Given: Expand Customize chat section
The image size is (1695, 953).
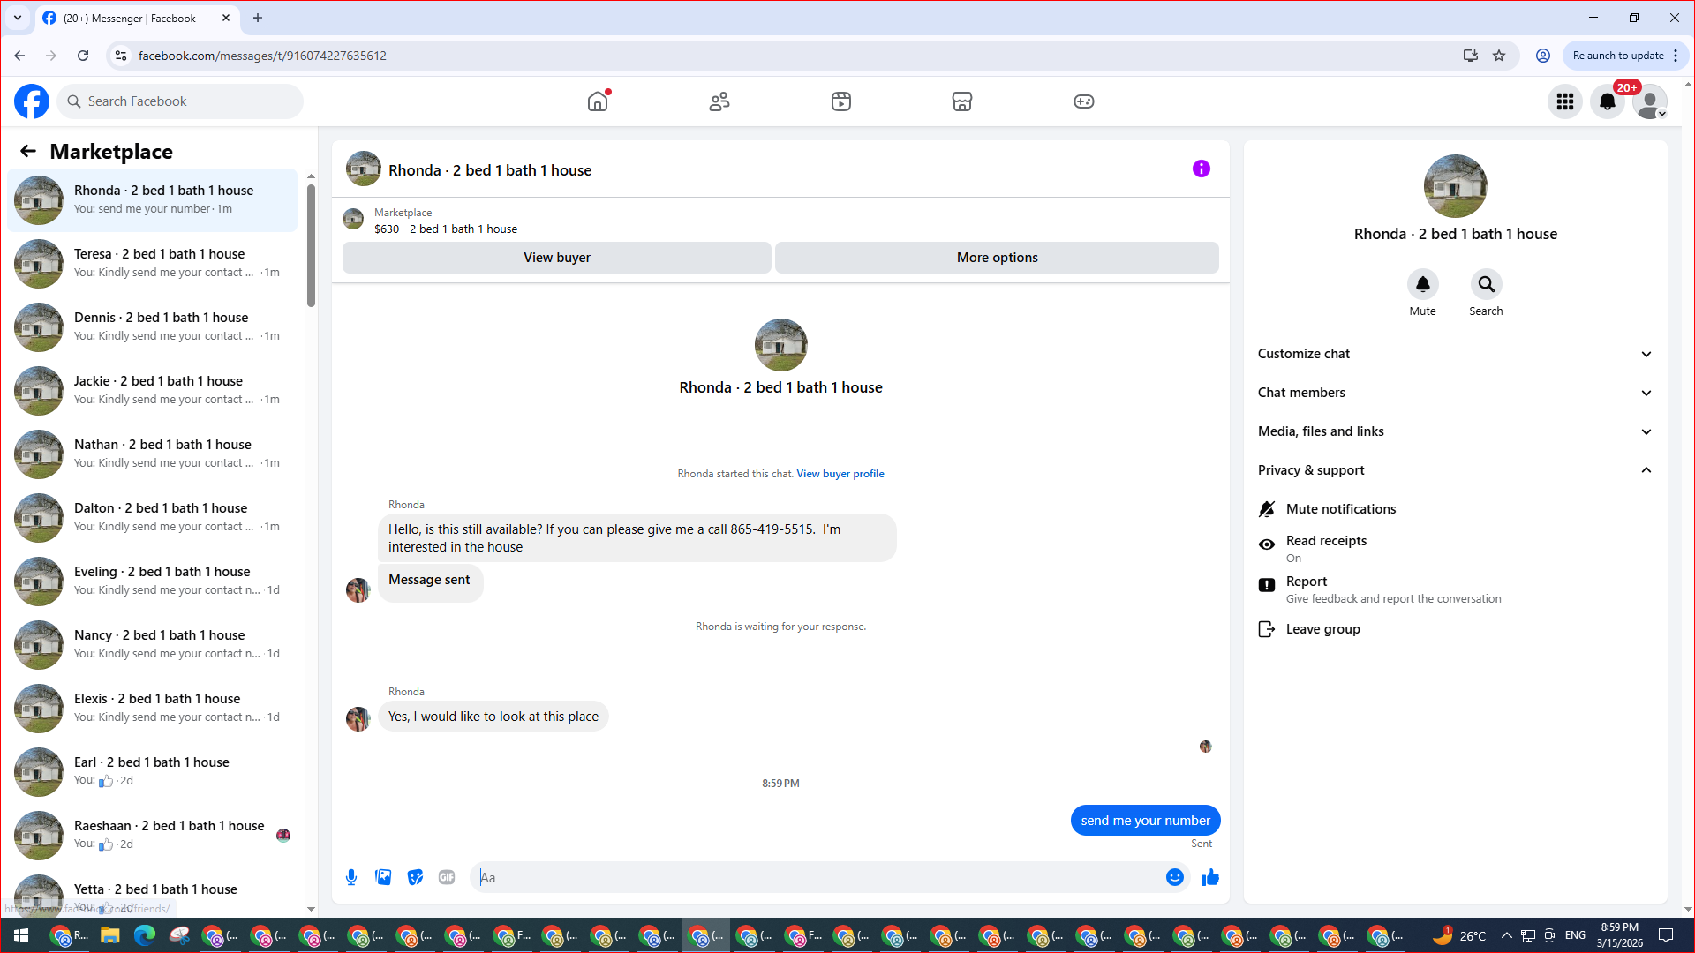Looking at the screenshot, I should coord(1455,354).
